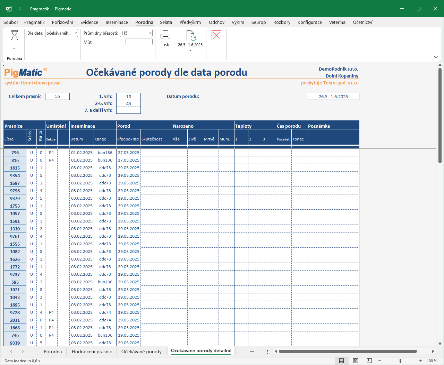Click the zoom in plus icon
The height and width of the screenshot is (365, 444).
pos(421,361)
